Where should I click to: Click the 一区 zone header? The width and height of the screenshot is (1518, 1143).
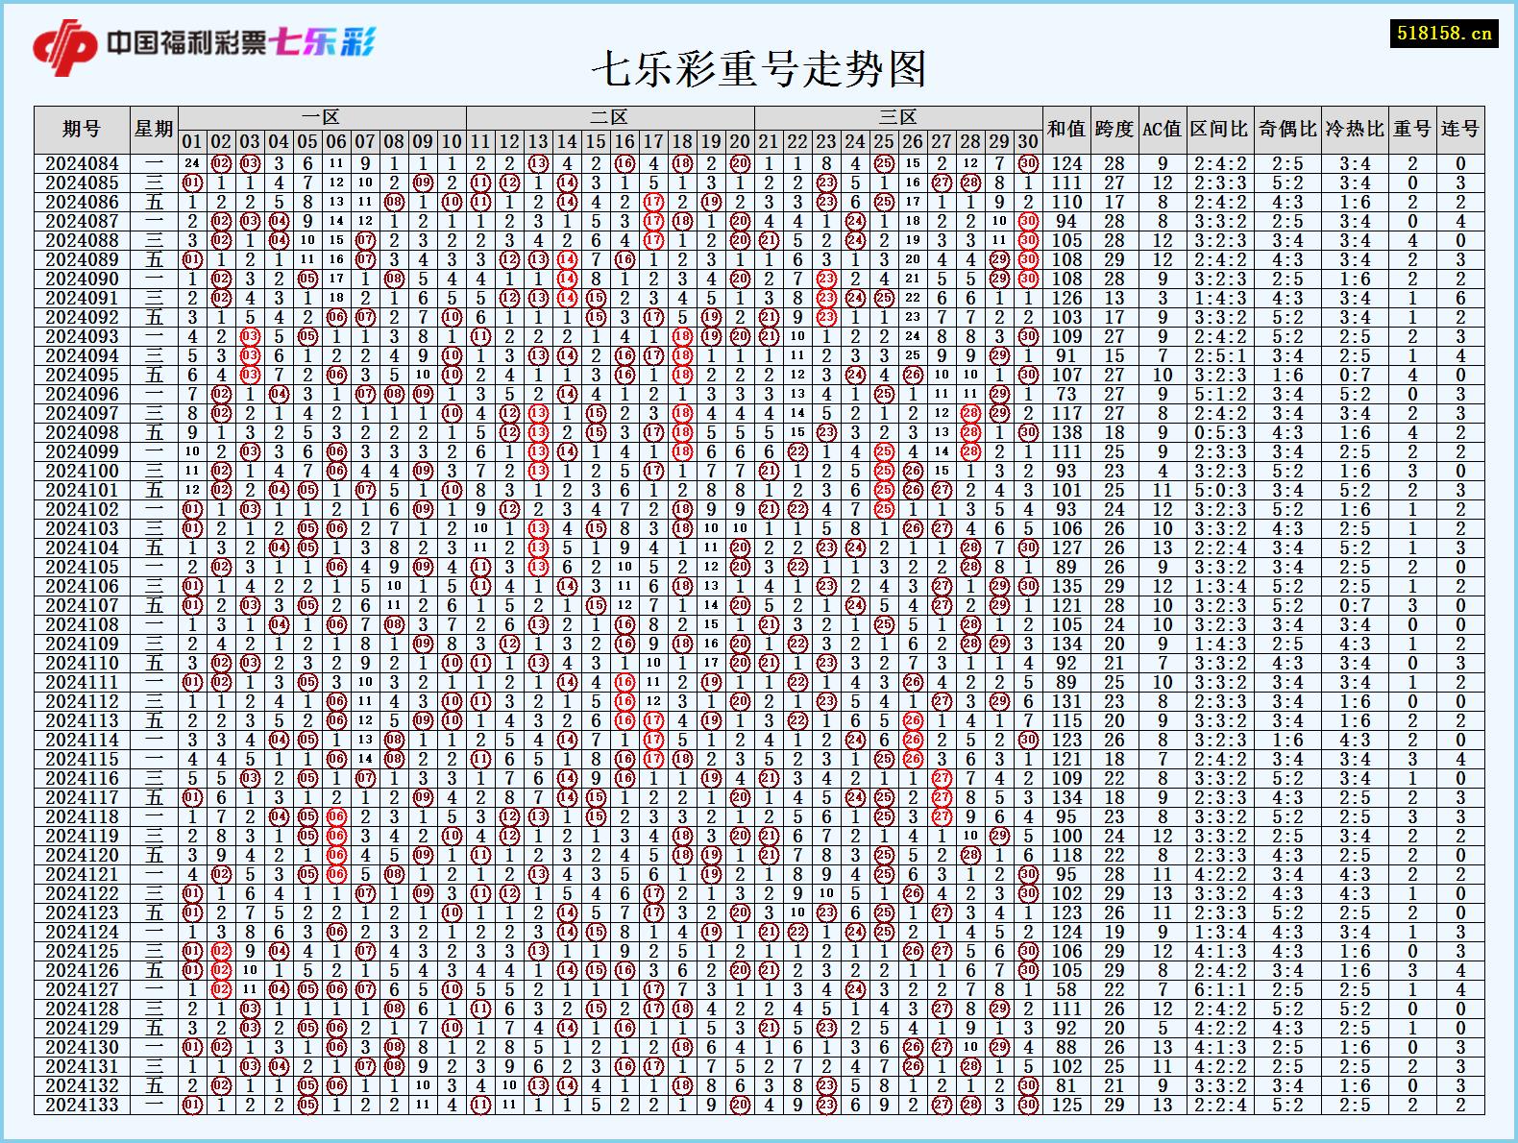[x=322, y=117]
